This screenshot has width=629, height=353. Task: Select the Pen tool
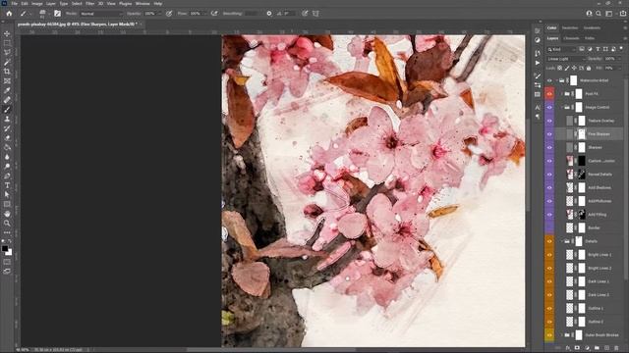[x=7, y=176]
